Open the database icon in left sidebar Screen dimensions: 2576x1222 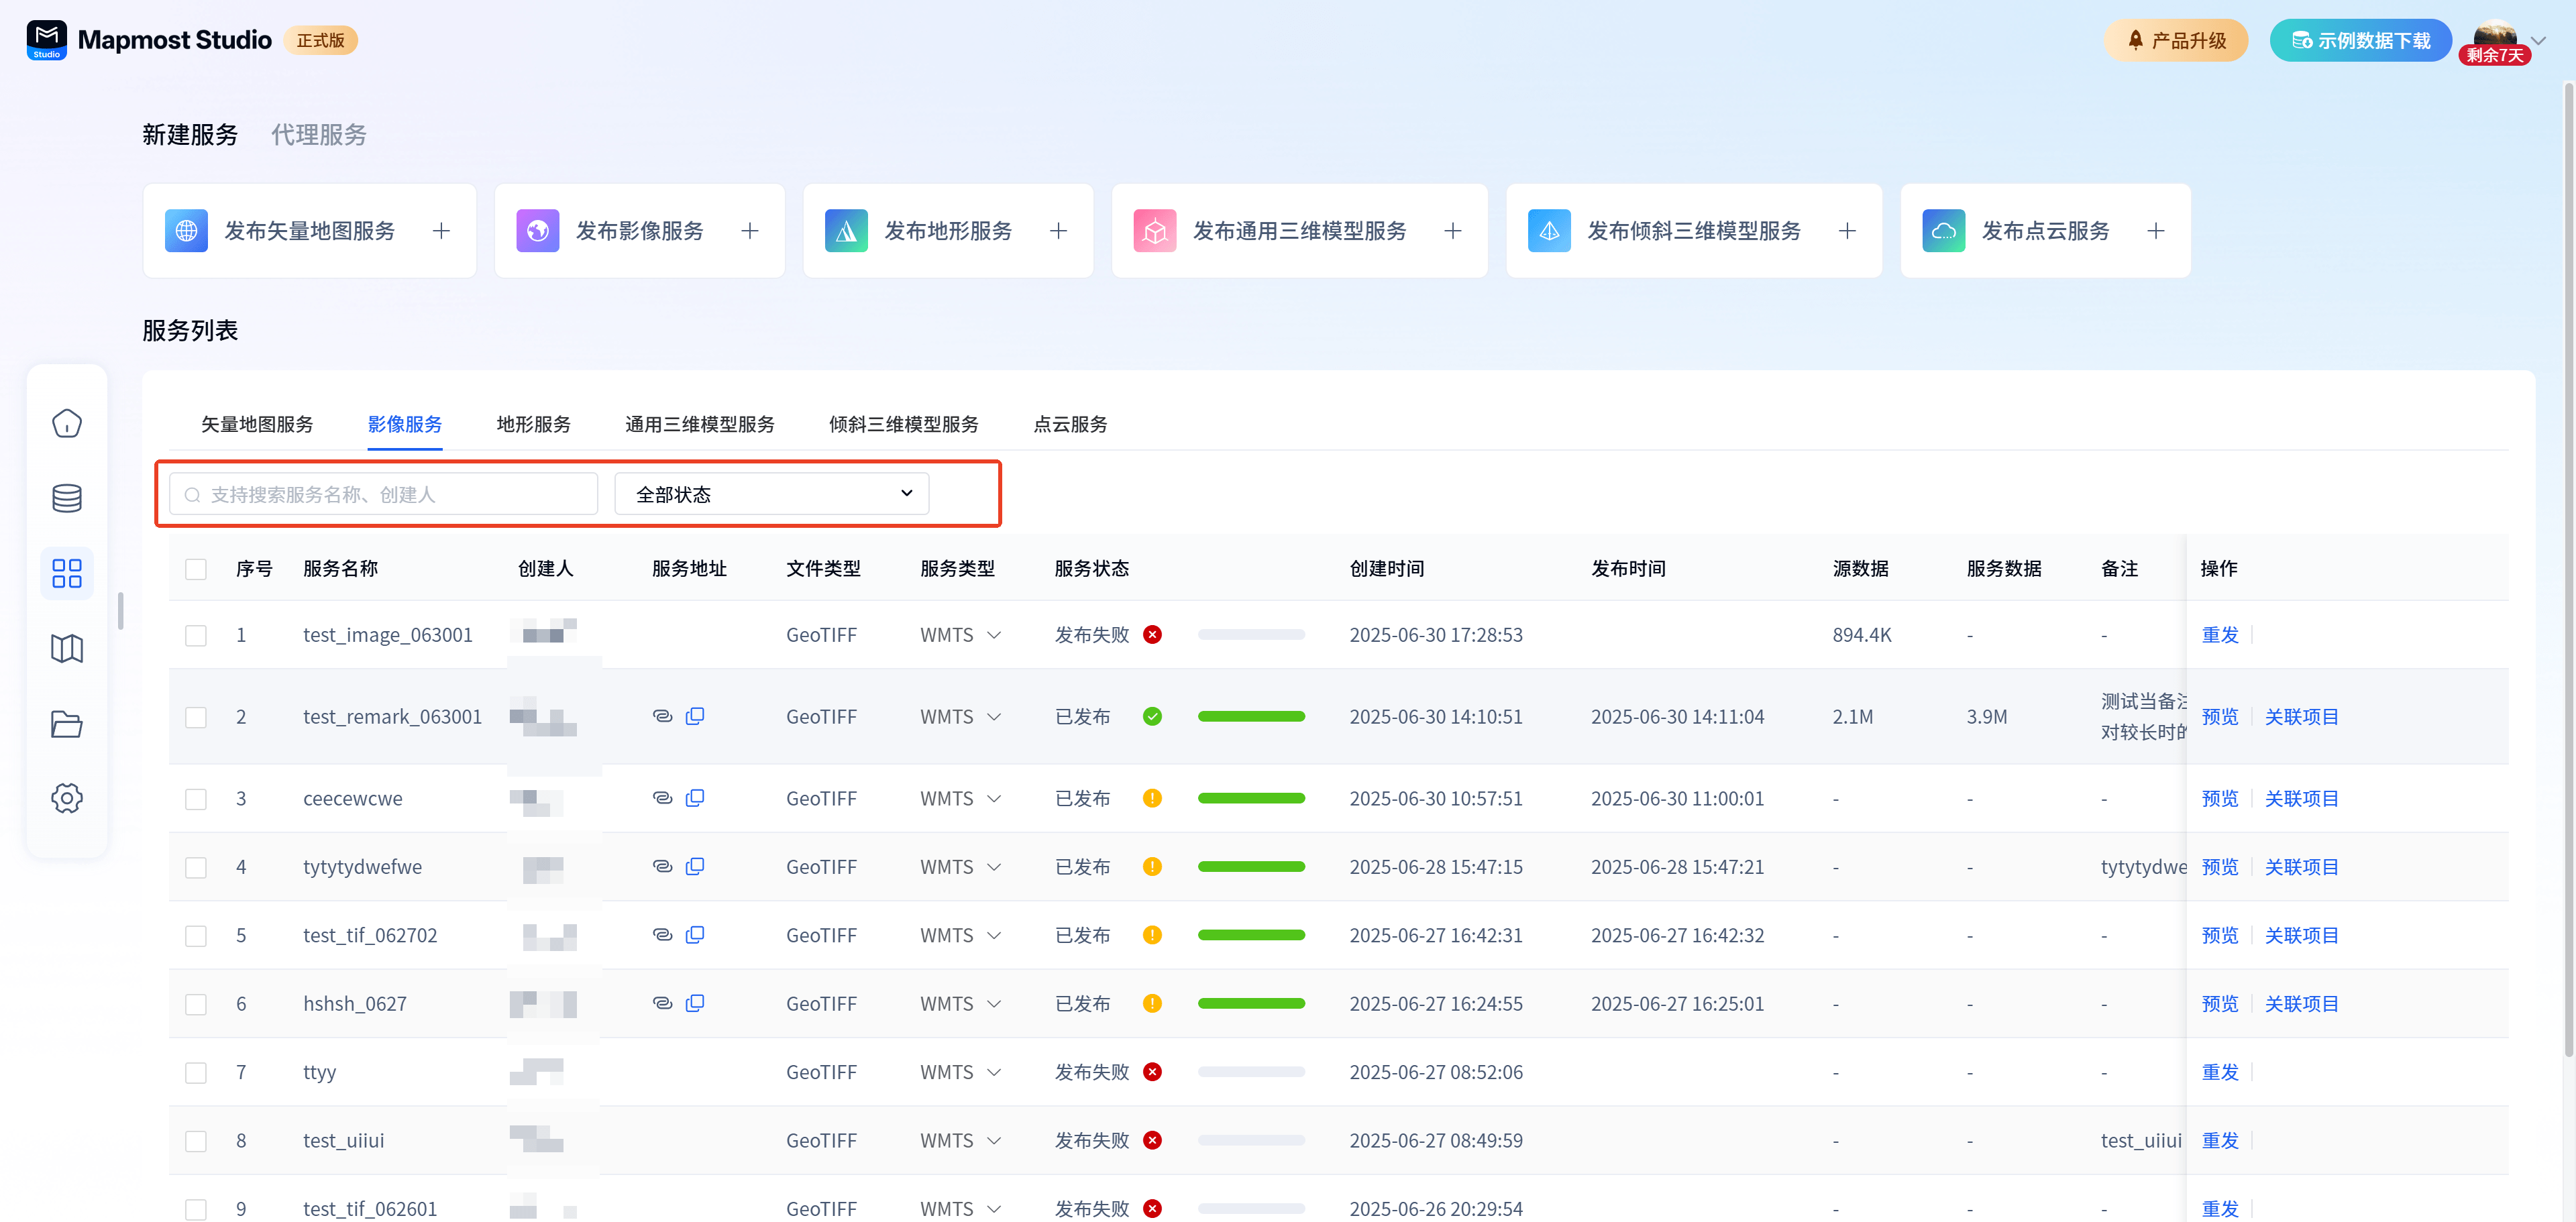[x=67, y=498]
